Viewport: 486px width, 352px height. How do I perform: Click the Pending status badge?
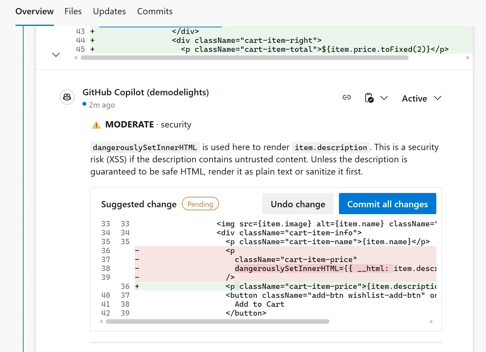pos(200,204)
